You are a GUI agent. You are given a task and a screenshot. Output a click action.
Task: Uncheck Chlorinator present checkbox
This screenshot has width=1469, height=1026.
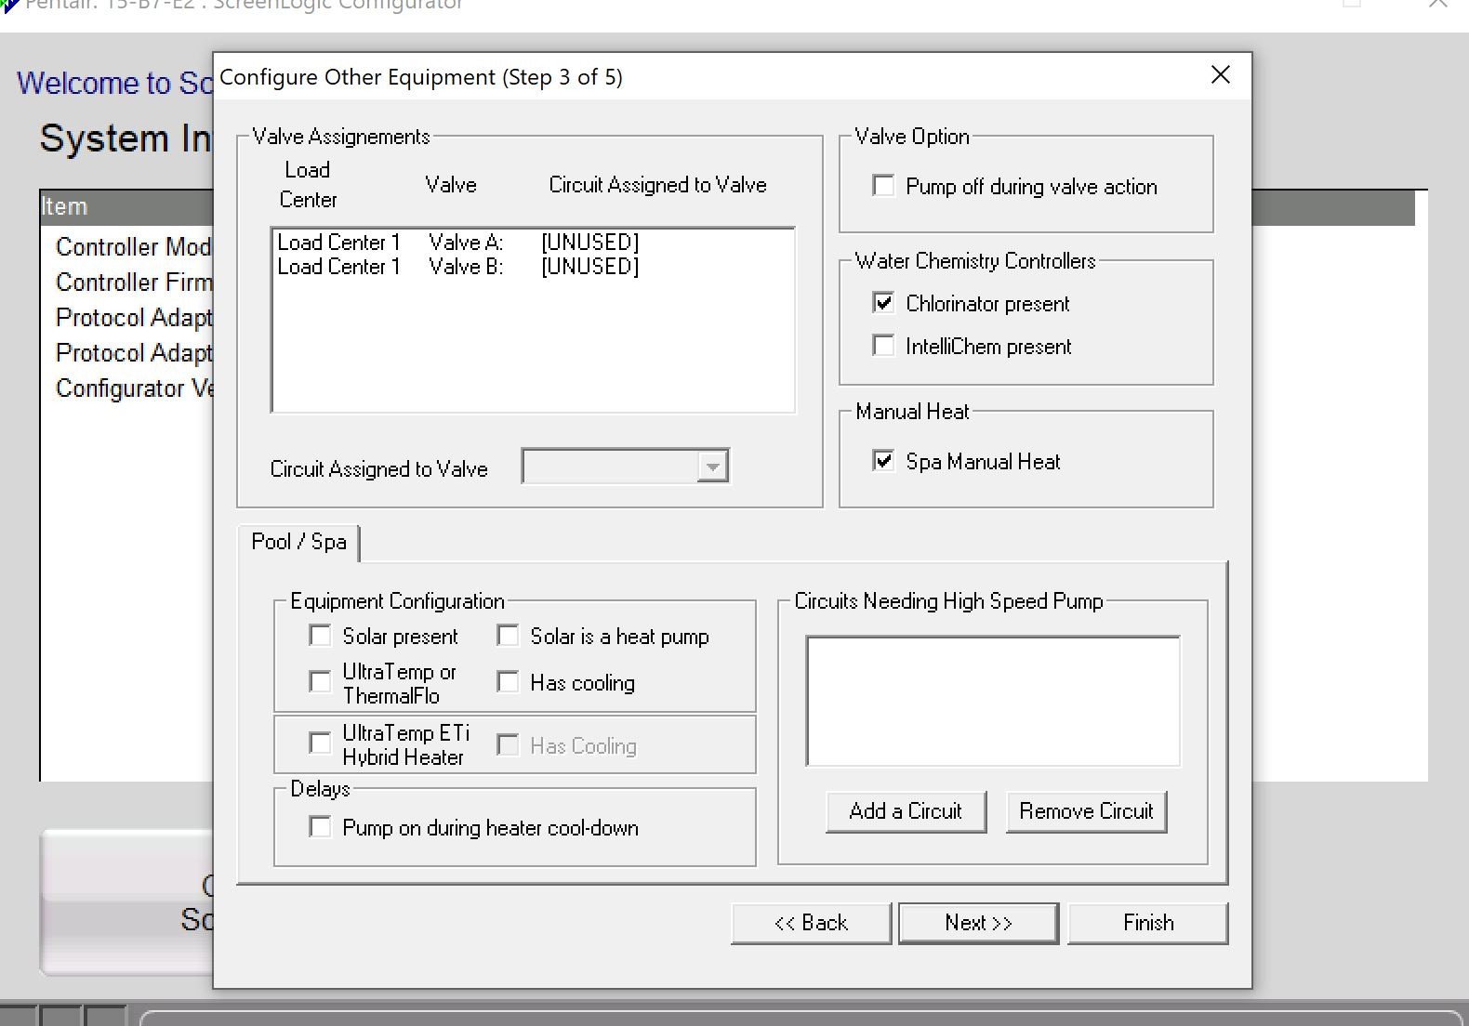883,303
